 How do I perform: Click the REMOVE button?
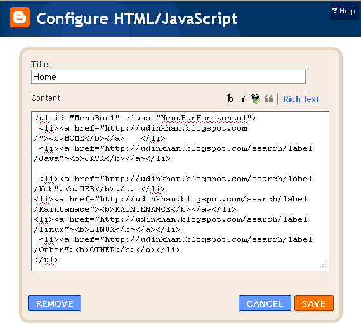(55, 303)
